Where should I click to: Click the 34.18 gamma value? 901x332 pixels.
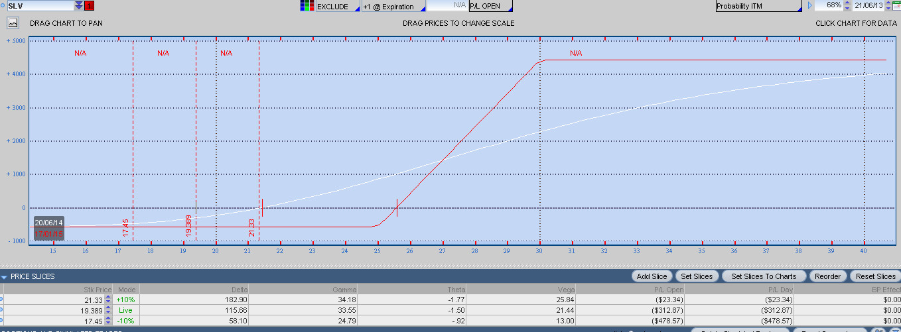coord(348,300)
